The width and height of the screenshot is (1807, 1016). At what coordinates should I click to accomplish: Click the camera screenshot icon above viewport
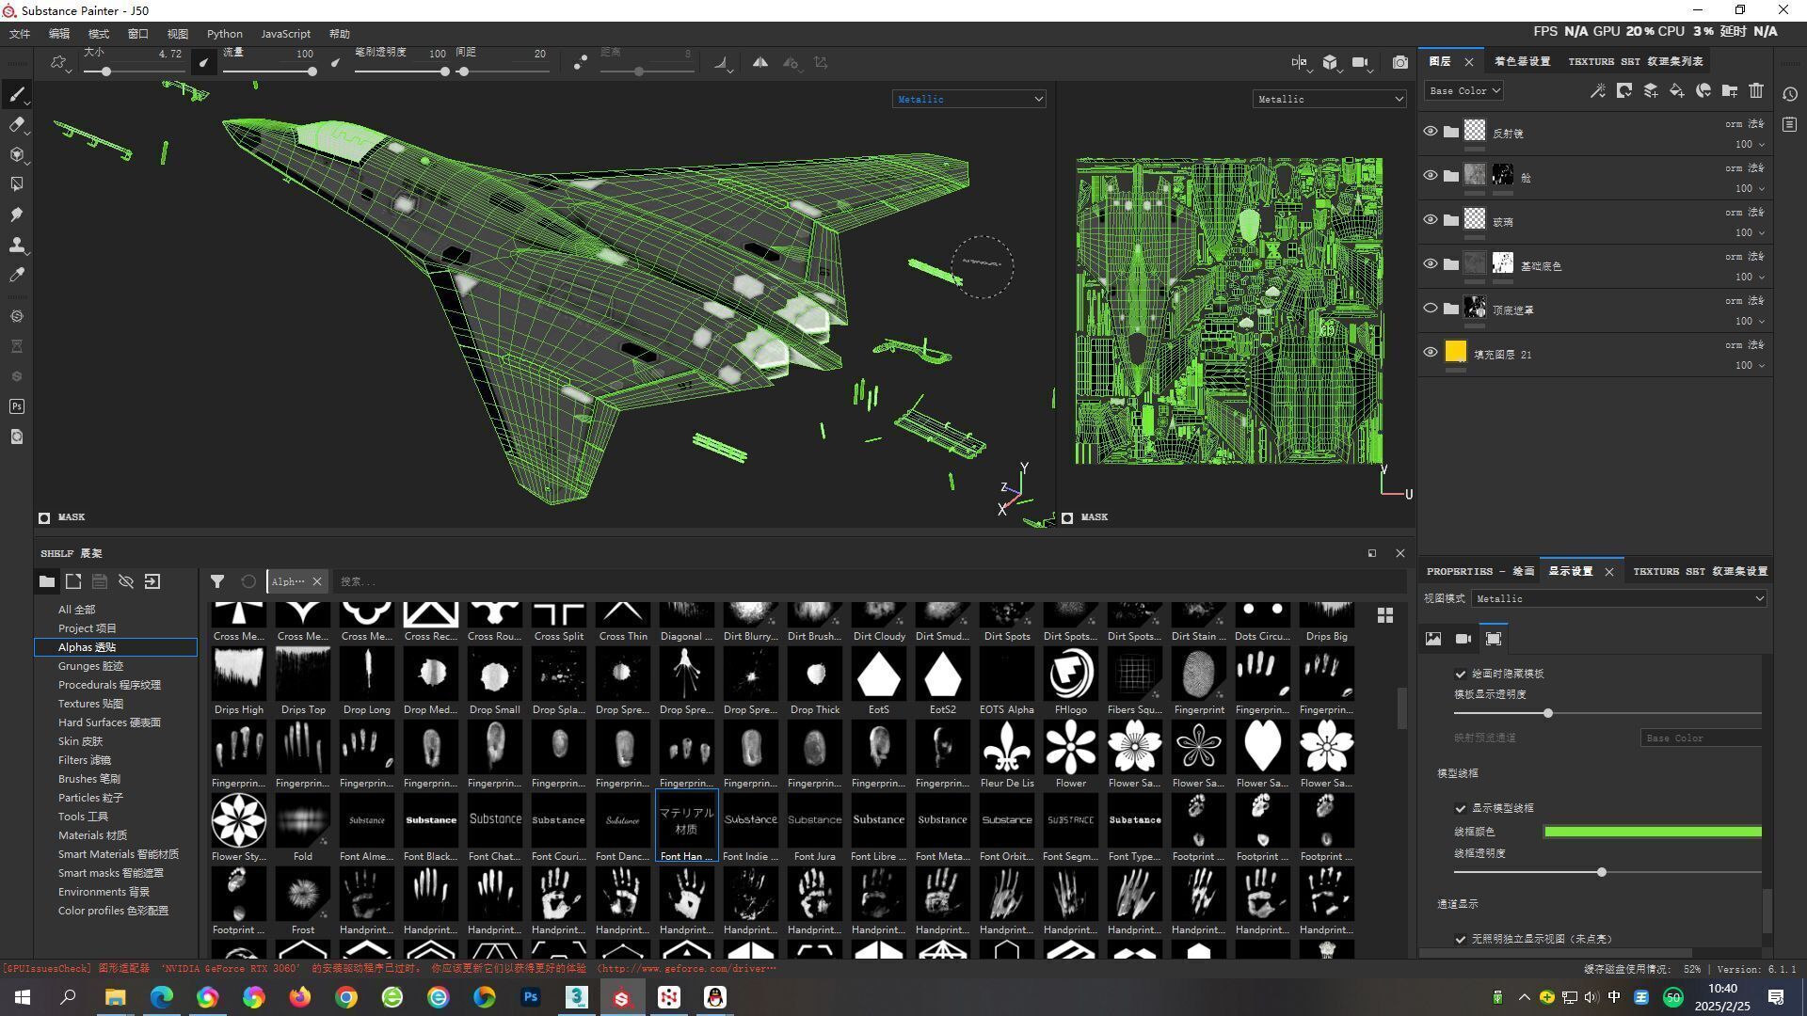[x=1400, y=62]
